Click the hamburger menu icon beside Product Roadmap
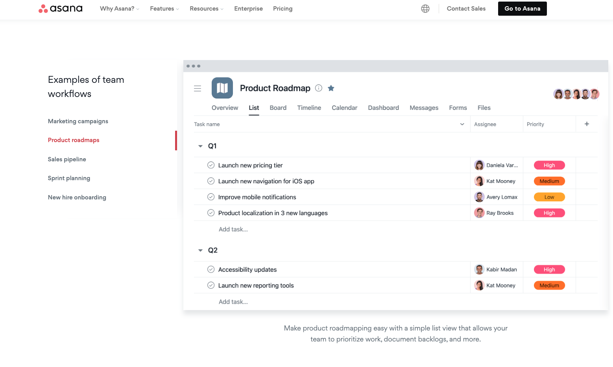The image size is (613, 367). click(198, 88)
